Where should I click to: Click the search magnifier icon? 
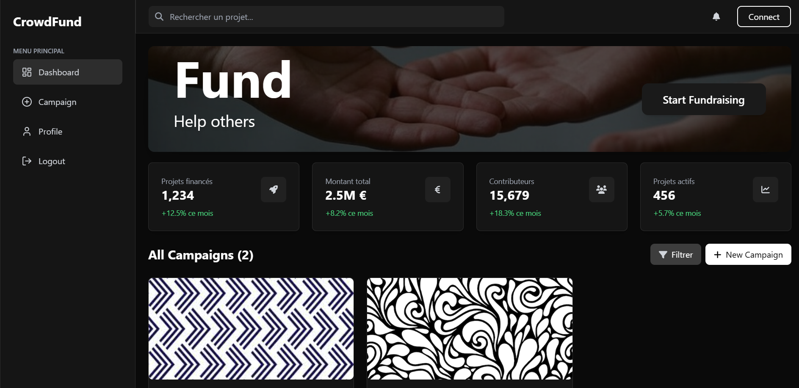coord(159,17)
